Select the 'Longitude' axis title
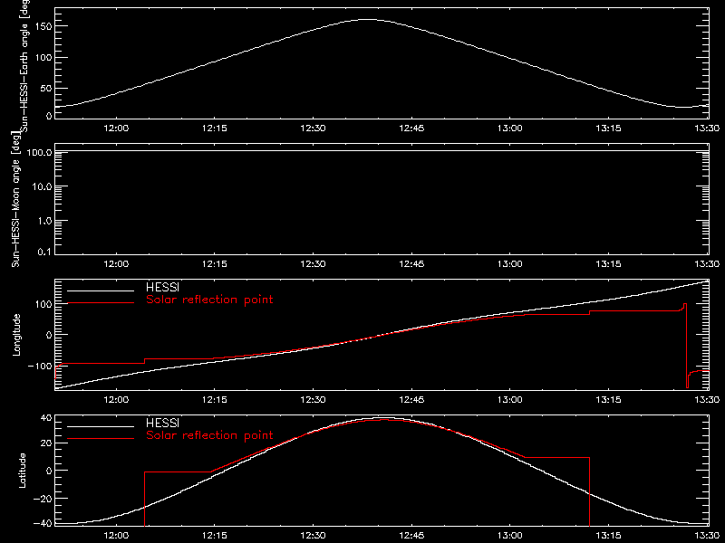 pyautogui.click(x=16, y=335)
